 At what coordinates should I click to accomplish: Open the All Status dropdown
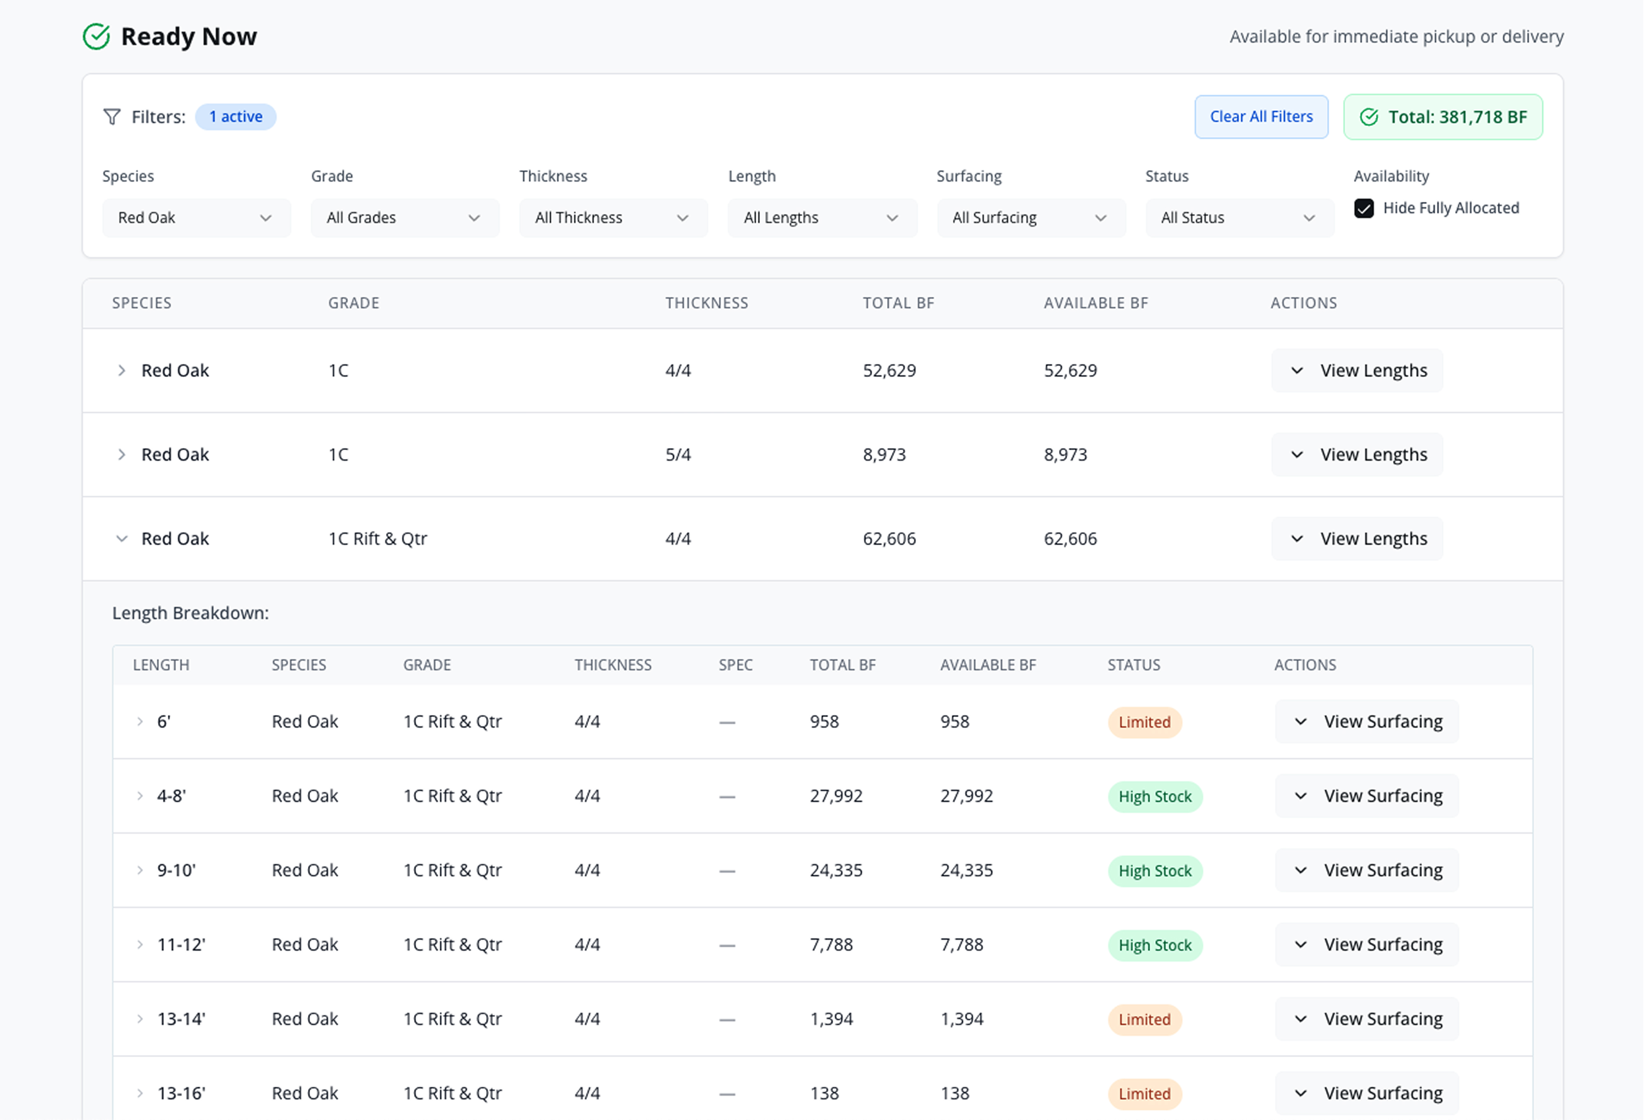[1239, 218]
